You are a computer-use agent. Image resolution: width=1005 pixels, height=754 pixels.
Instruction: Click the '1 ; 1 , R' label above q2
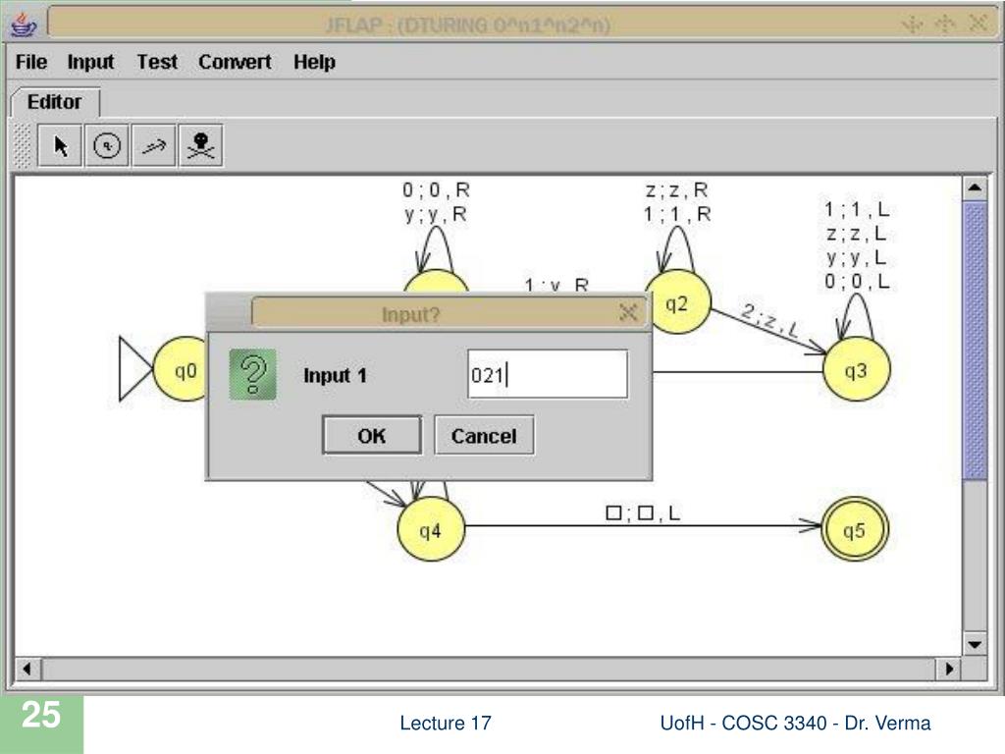[677, 213]
